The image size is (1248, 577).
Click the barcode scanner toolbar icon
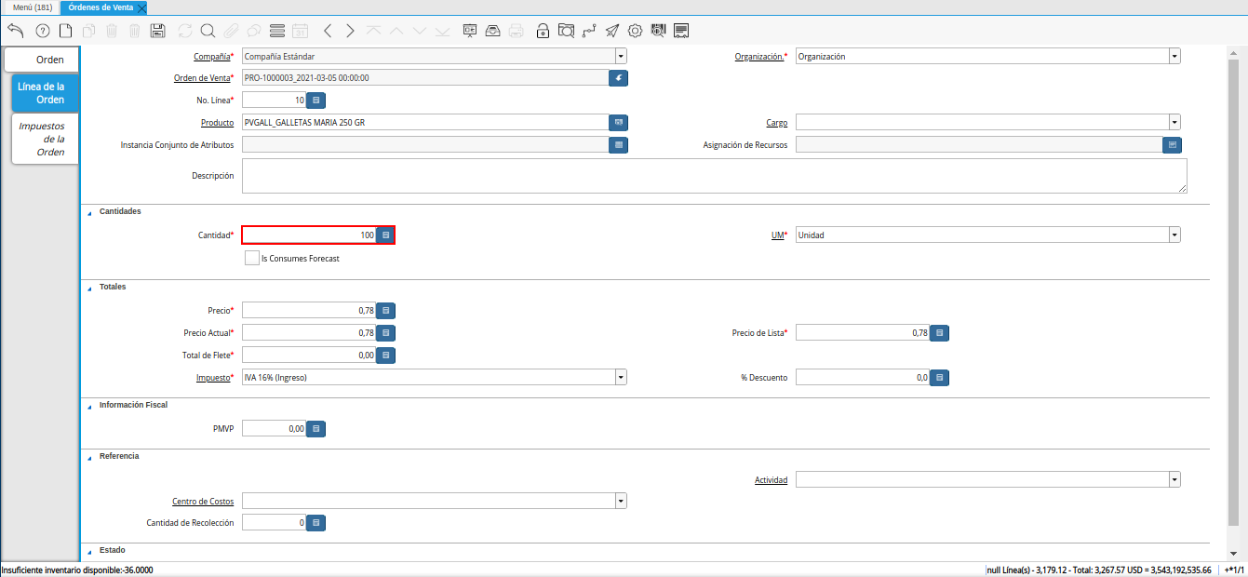click(x=659, y=31)
